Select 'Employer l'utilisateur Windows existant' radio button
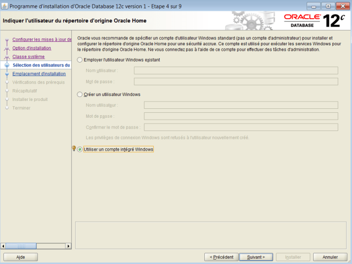352x264 pixels. pos(80,60)
